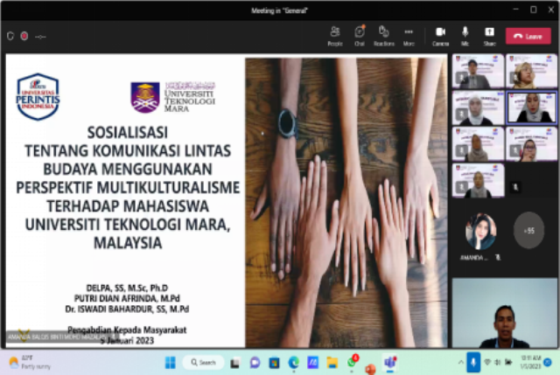This screenshot has height=375, width=560.
Task: Open the More options menu
Action: [409, 37]
